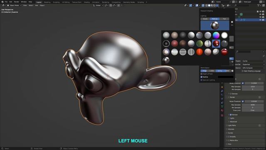Open the Render Engine Cycles dropdown

(x=253, y=61)
